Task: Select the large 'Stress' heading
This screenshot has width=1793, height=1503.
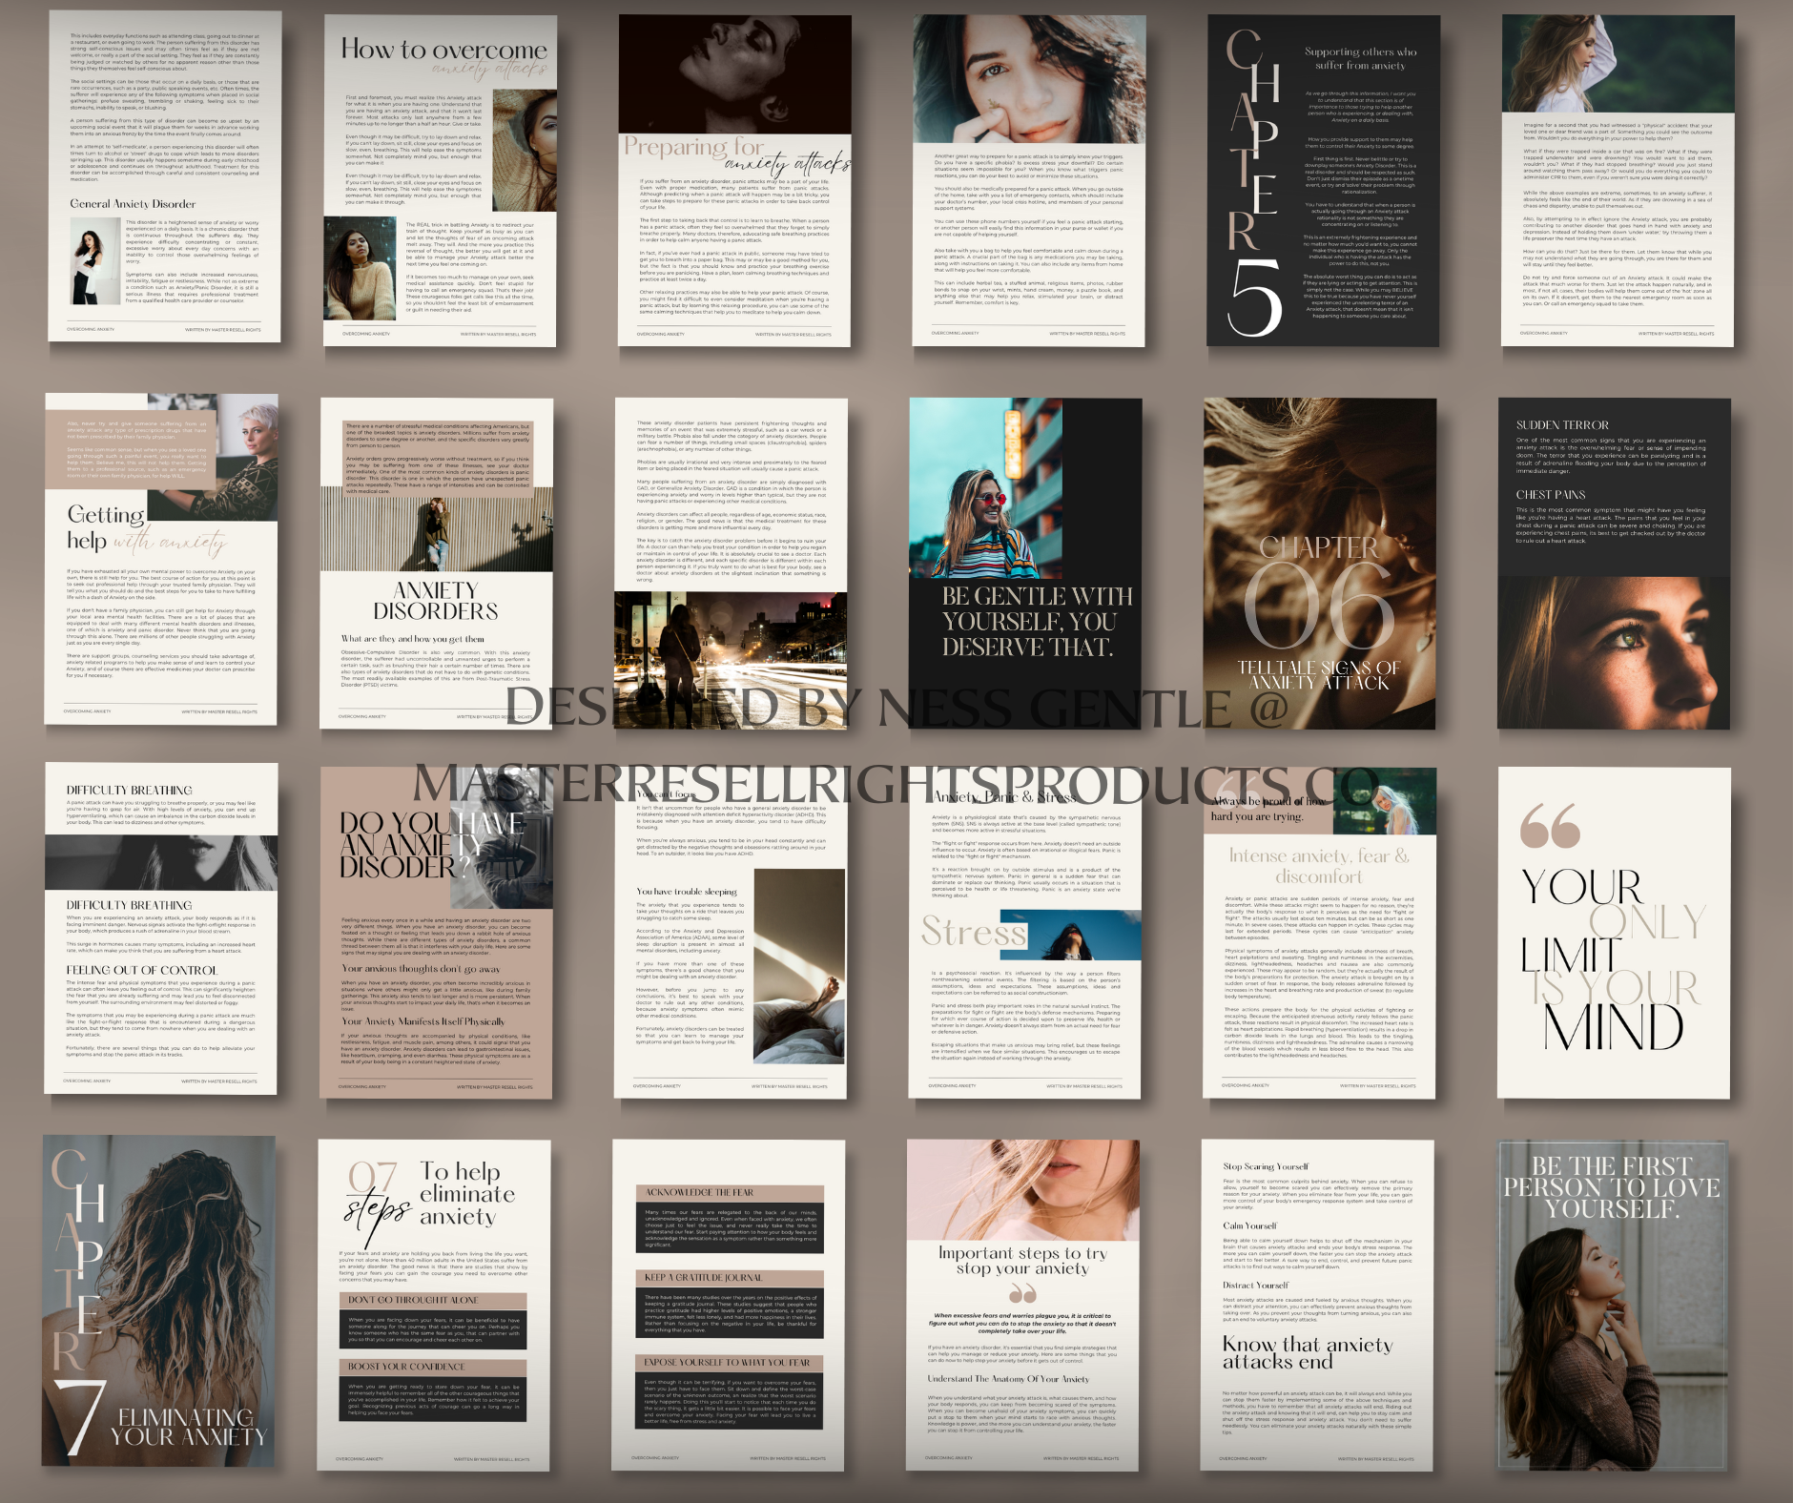Action: click(x=973, y=932)
